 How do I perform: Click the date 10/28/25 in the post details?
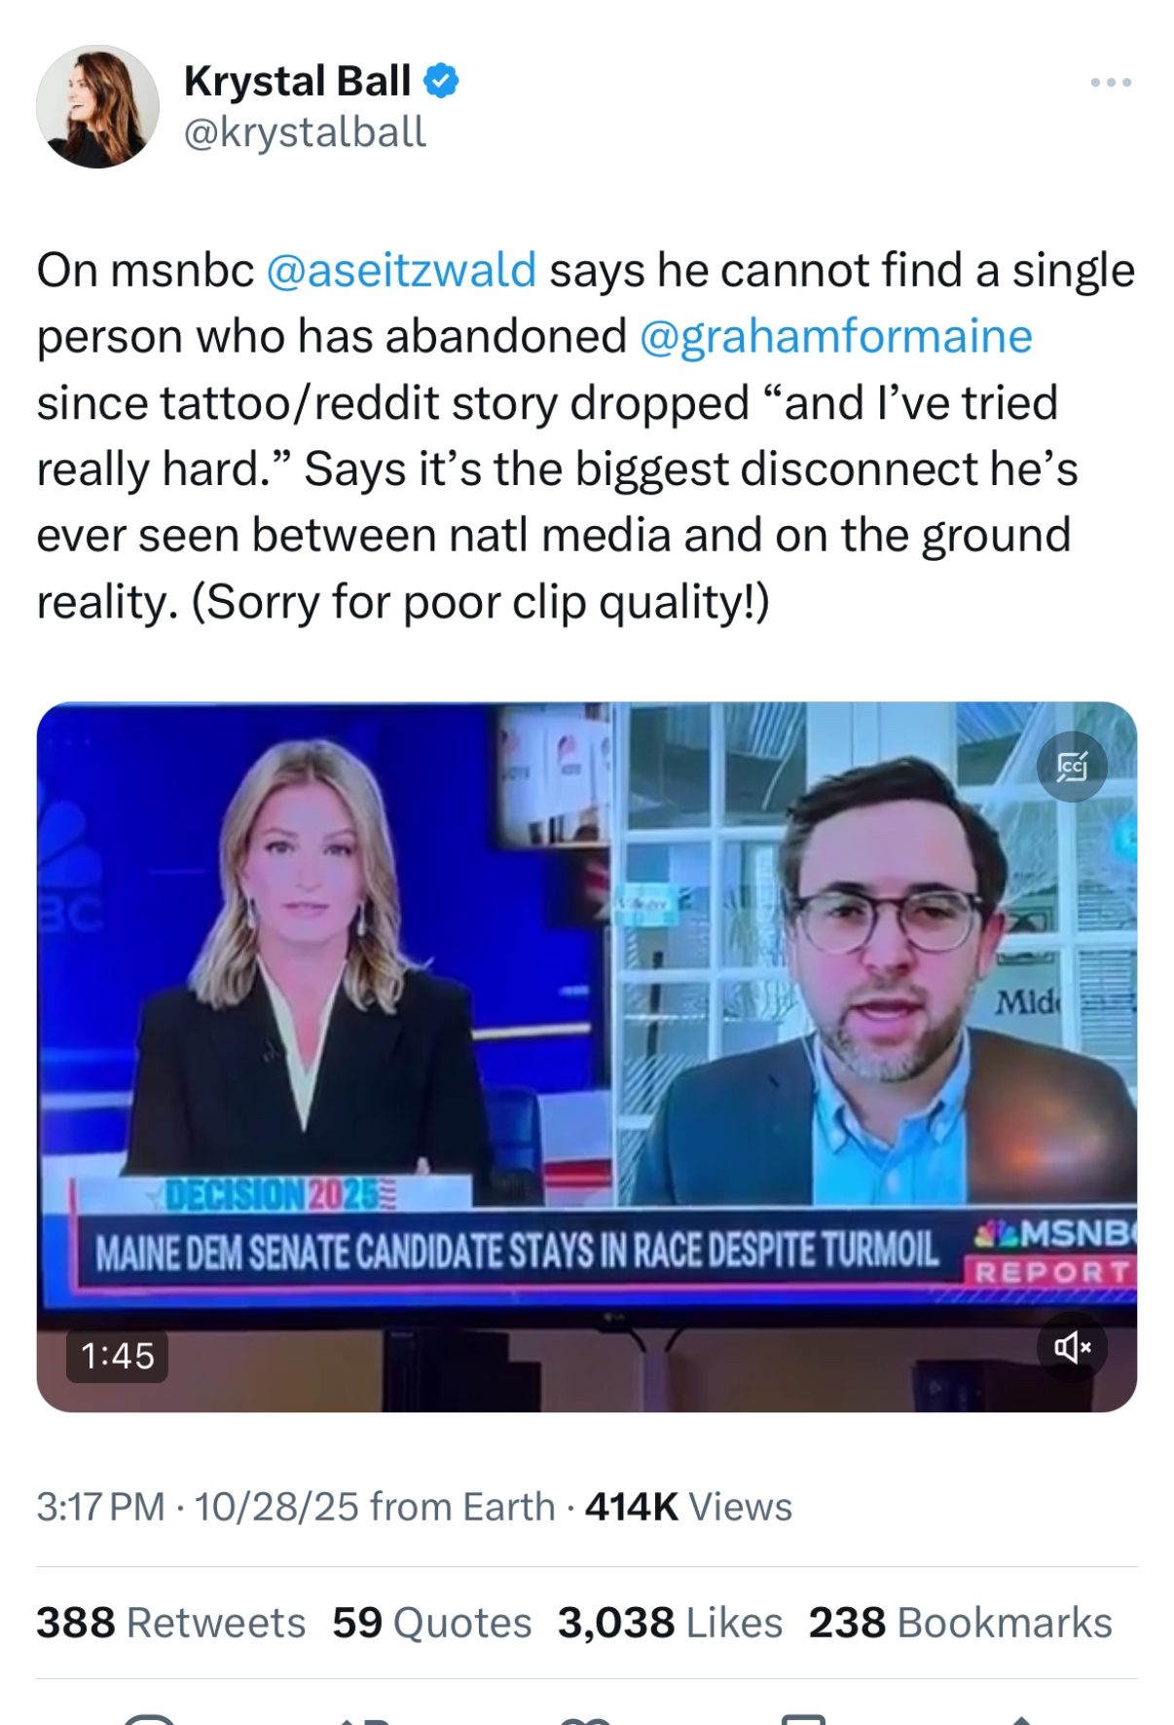point(276,1507)
